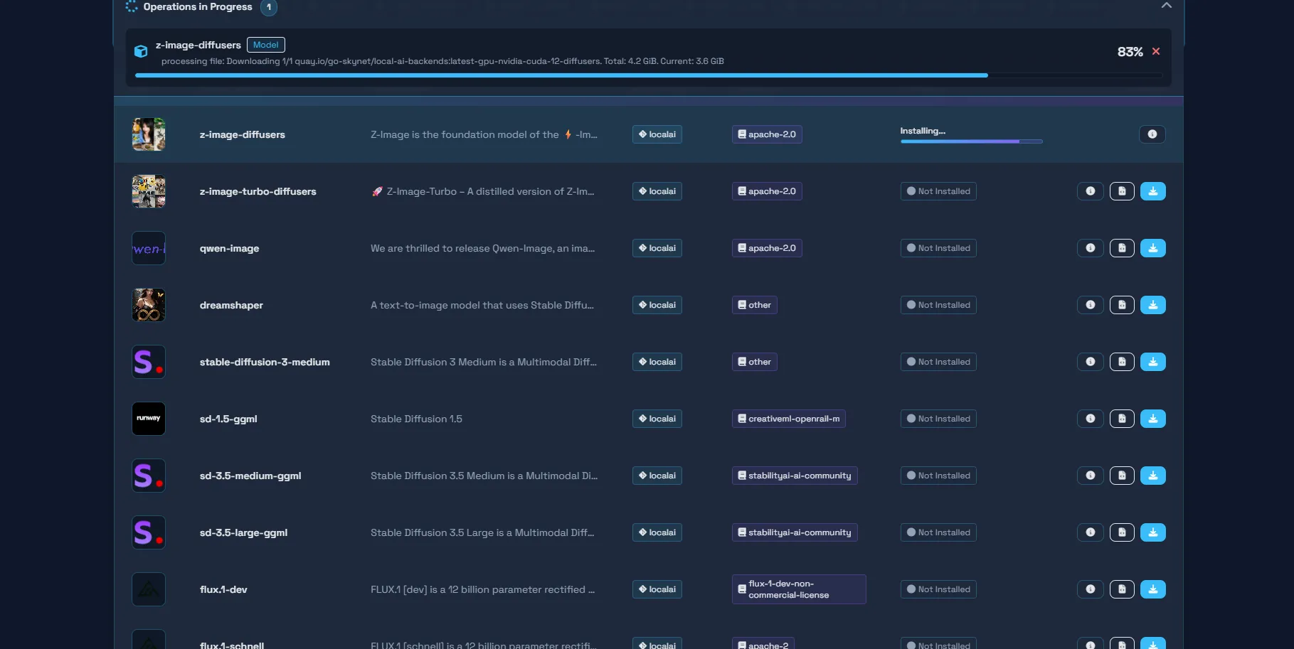1294x649 pixels.
Task: Cancel the z-image-diffusers download operation
Action: tap(1156, 51)
